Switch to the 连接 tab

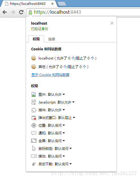pos(52,39)
